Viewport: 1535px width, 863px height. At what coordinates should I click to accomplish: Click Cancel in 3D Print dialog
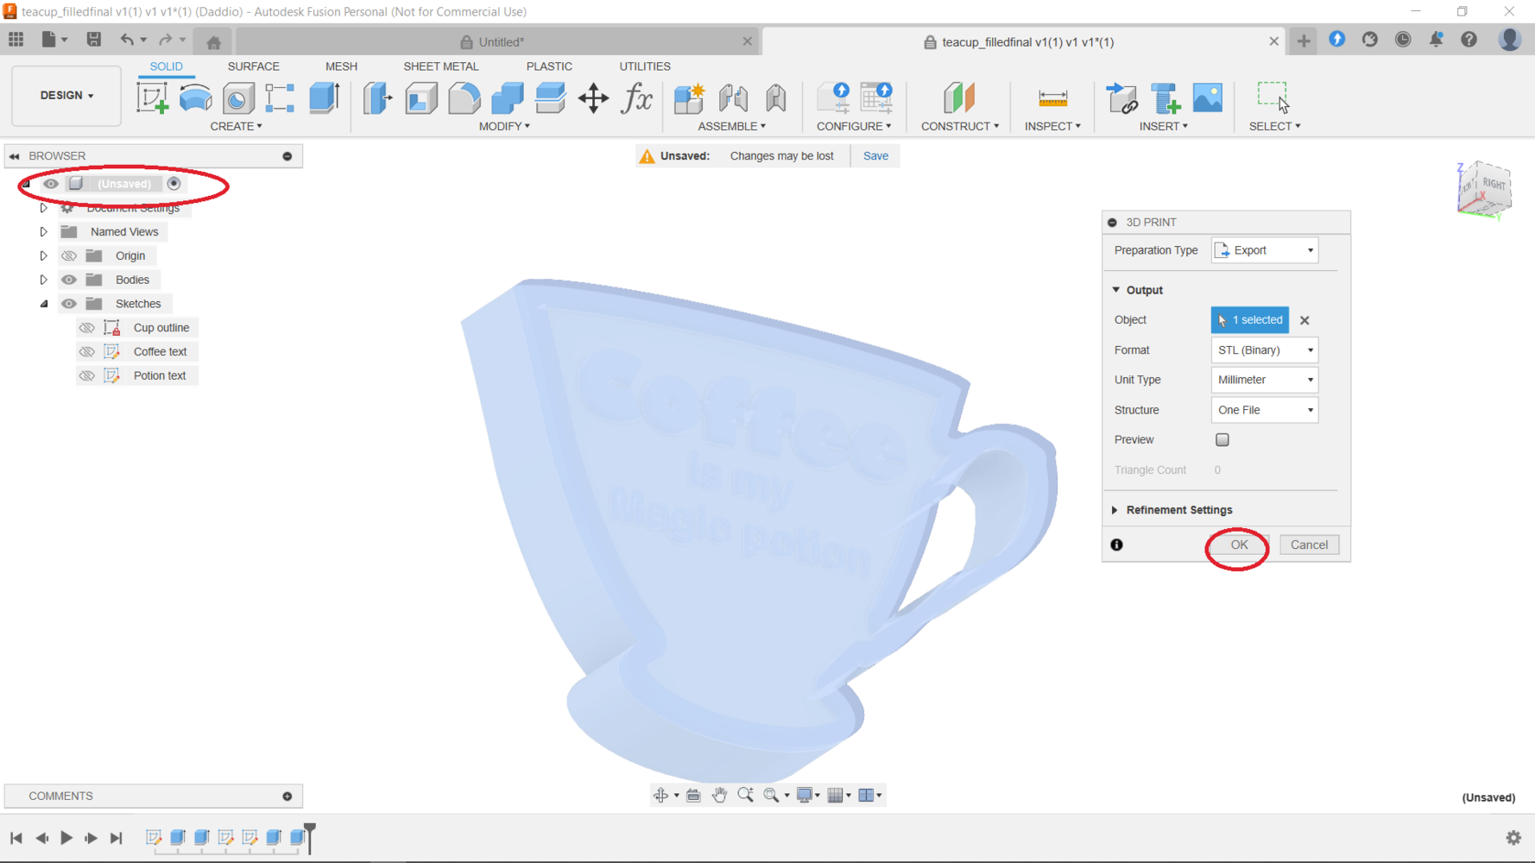pos(1309,545)
